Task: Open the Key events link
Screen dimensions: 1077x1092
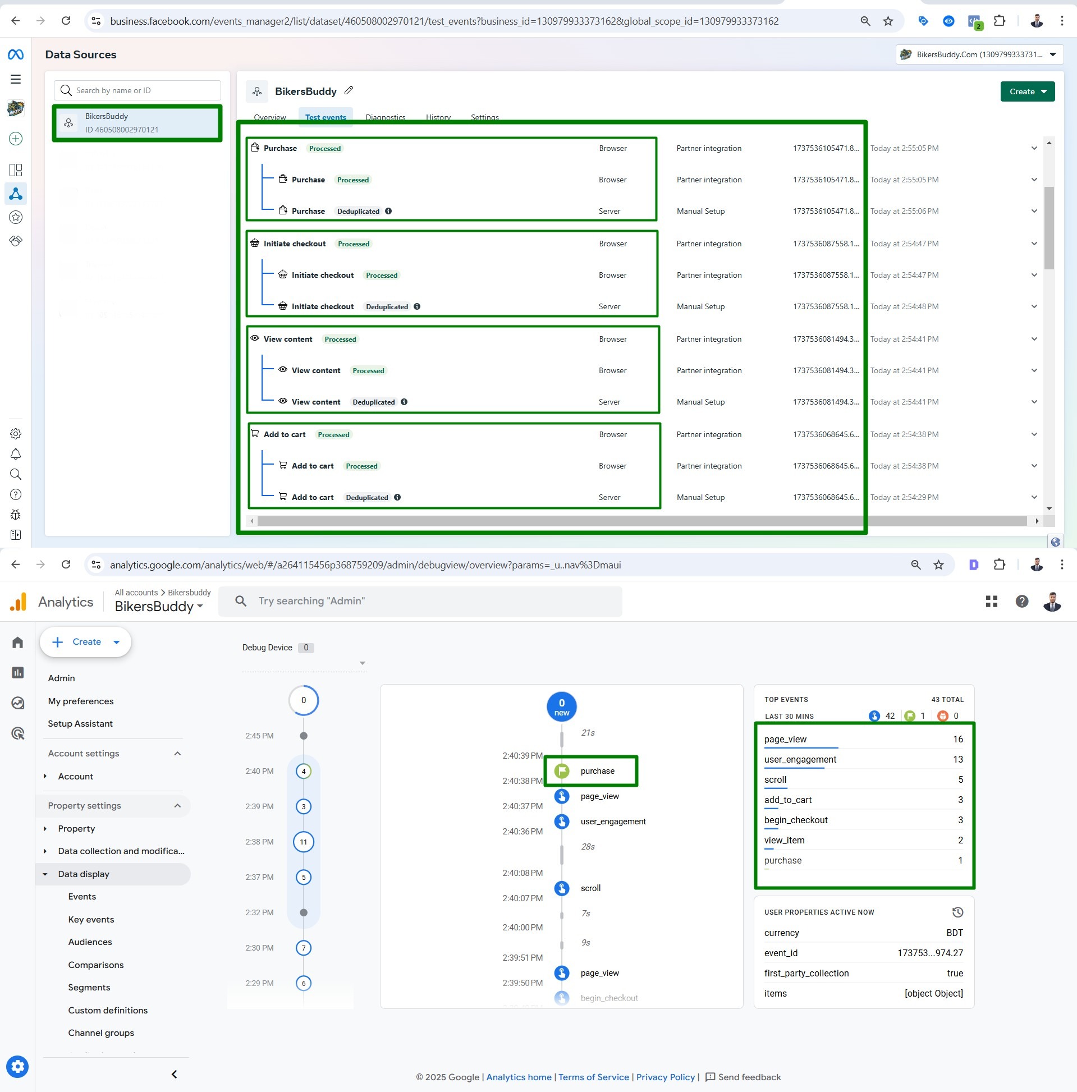Action: click(x=91, y=919)
